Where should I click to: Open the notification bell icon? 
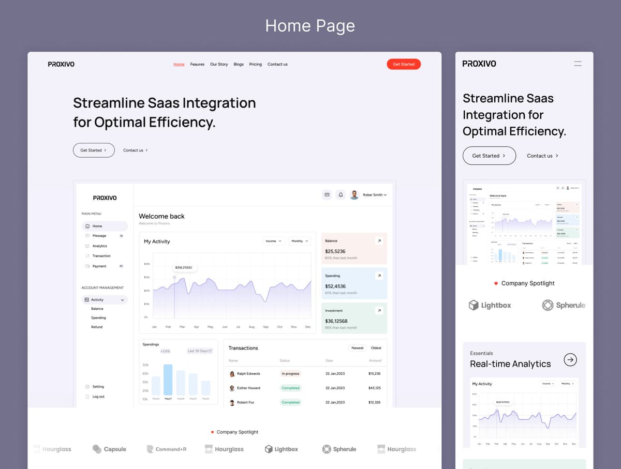[x=341, y=194]
